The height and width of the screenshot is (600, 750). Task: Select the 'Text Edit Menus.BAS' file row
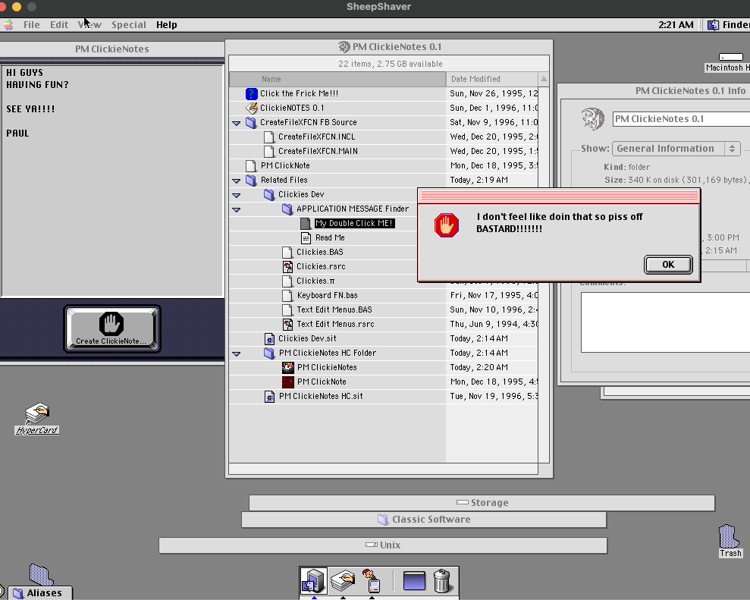point(334,309)
